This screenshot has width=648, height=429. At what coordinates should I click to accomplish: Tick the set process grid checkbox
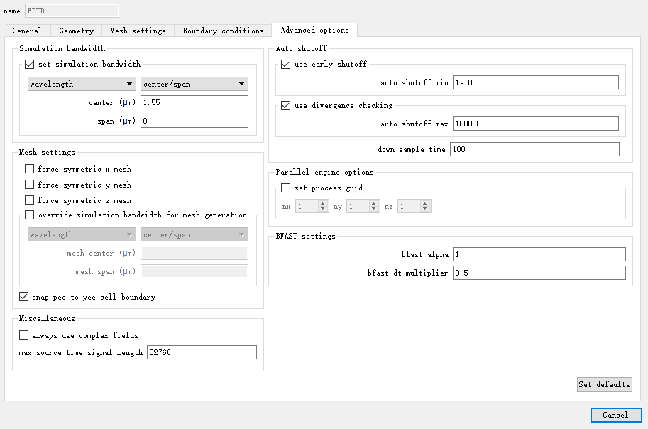(x=285, y=188)
